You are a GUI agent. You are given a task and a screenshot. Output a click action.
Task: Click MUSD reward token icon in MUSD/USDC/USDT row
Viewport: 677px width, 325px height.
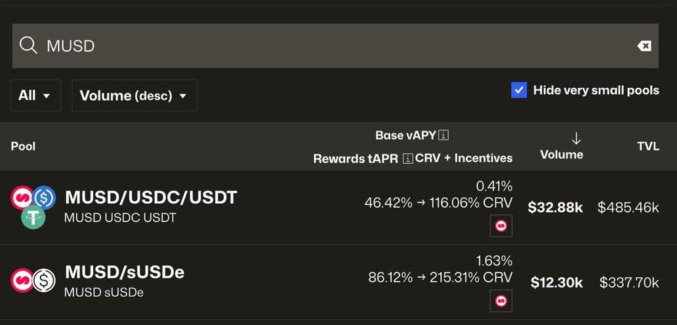[x=501, y=226]
